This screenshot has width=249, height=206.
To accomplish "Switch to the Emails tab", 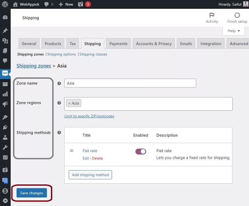I will pyautogui.click(x=186, y=44).
